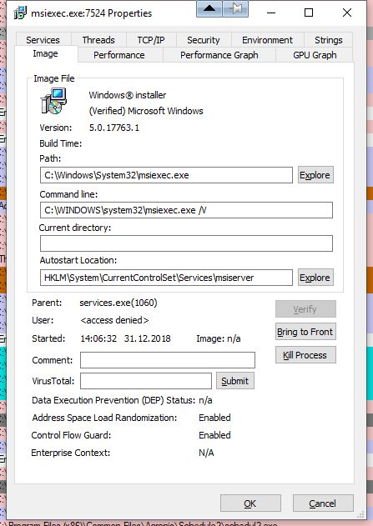Click the Kill Process button

click(x=305, y=355)
